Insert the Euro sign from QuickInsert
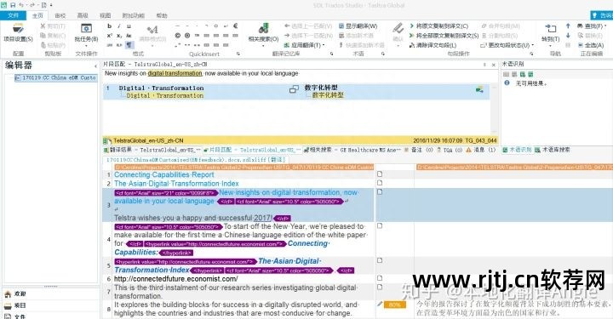This screenshot has width=613, height=319. point(236,26)
